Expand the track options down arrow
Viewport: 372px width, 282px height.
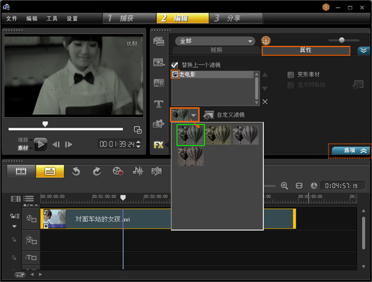point(14,226)
